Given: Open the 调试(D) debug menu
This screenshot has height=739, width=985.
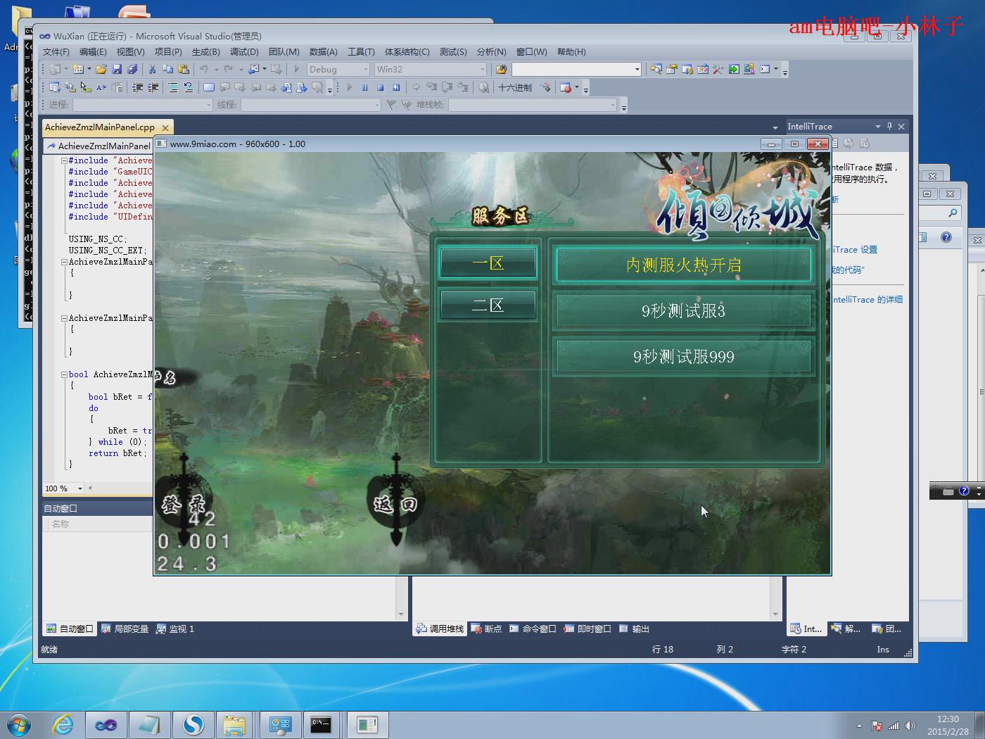Looking at the screenshot, I should 243,51.
